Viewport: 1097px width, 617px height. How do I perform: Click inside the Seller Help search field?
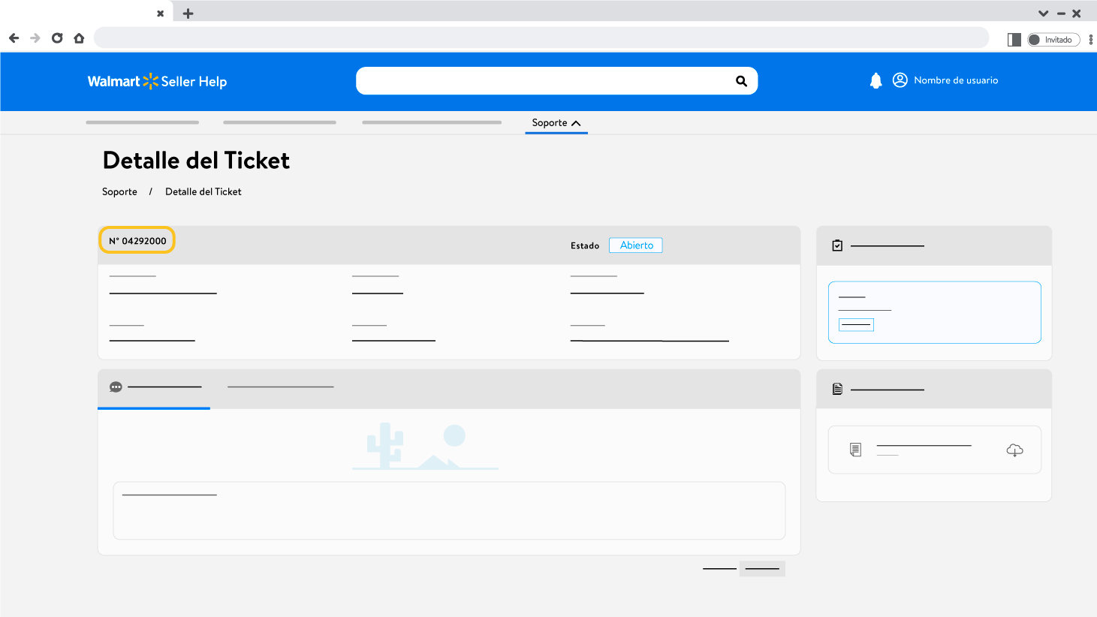(541, 81)
